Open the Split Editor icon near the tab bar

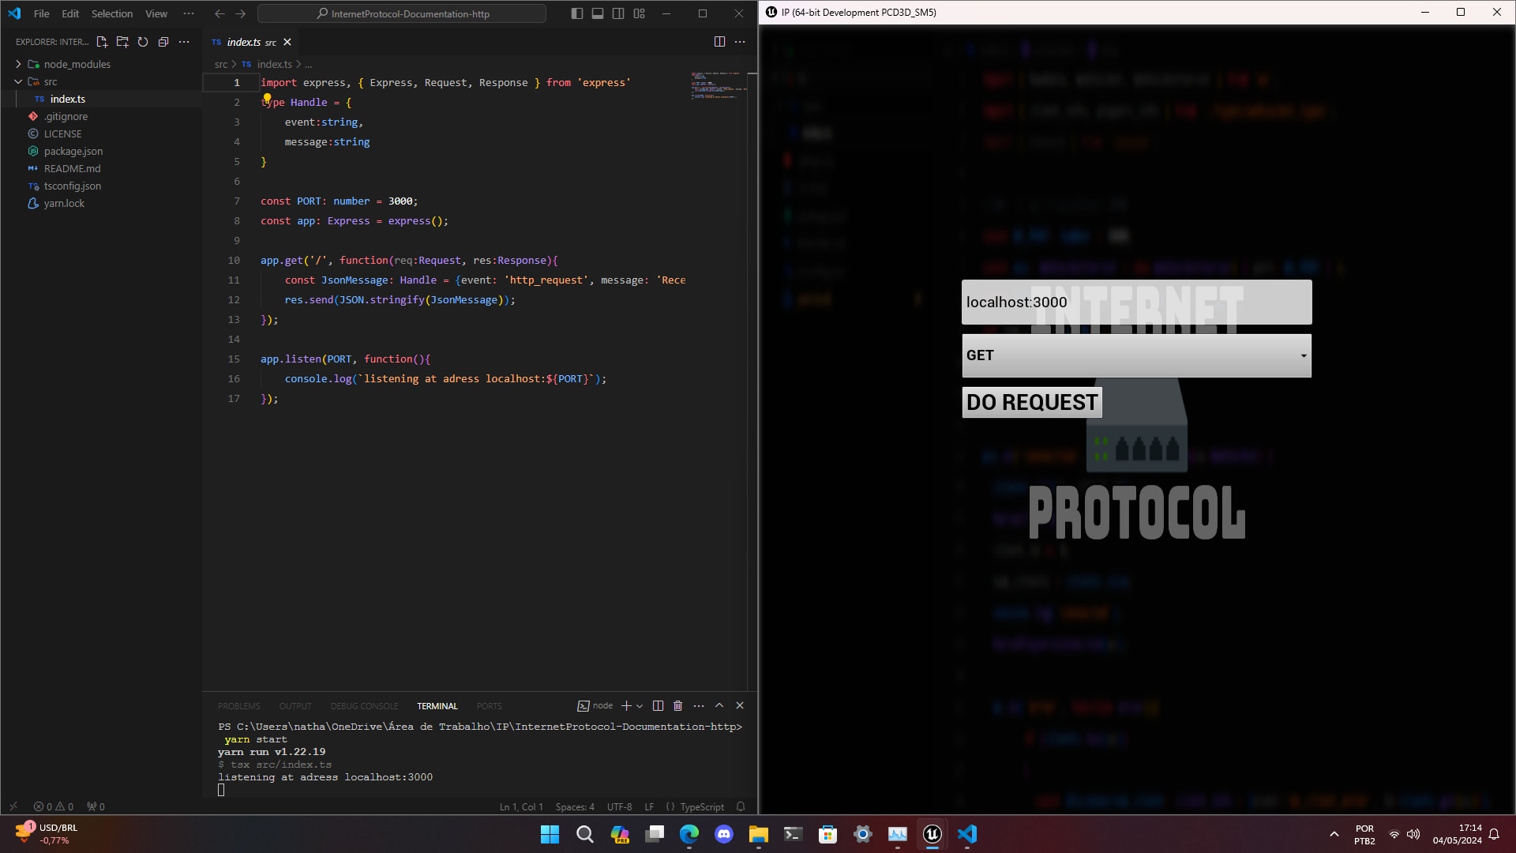click(x=719, y=41)
